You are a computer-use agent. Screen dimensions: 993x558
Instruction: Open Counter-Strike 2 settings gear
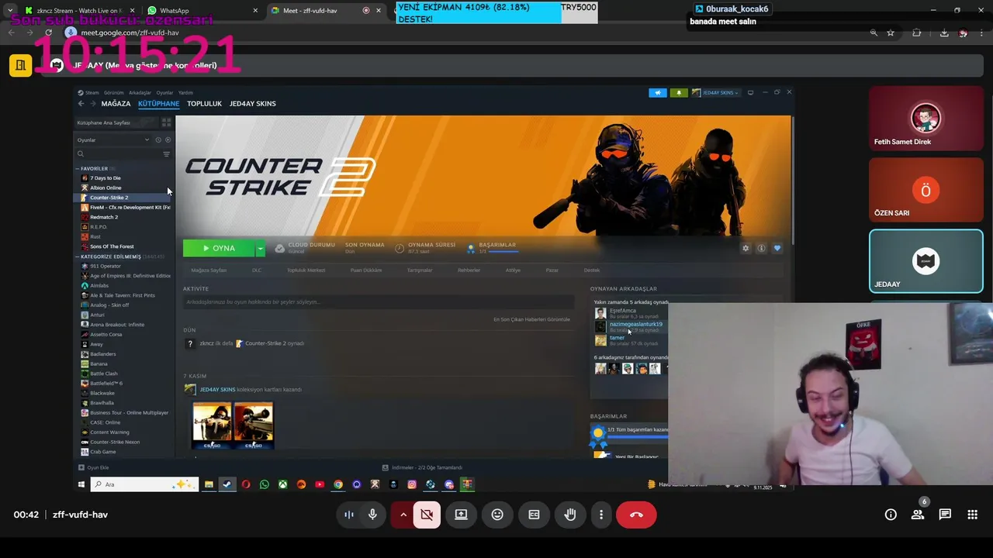746,248
